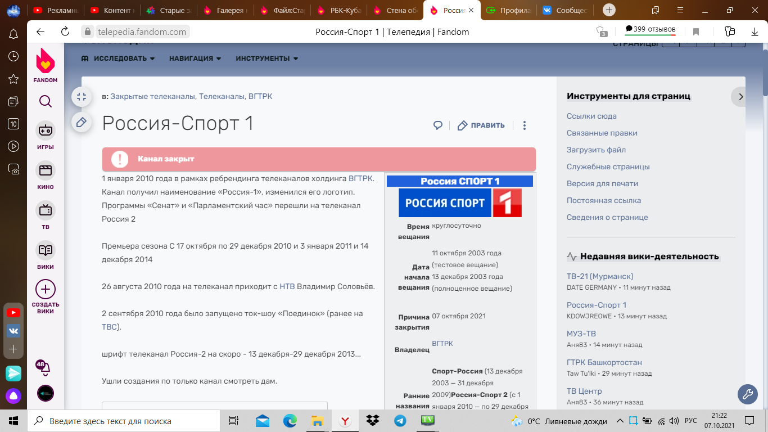The image size is (768, 432).
Task: Open ТВ Центр in recent activity
Action: click(x=584, y=391)
